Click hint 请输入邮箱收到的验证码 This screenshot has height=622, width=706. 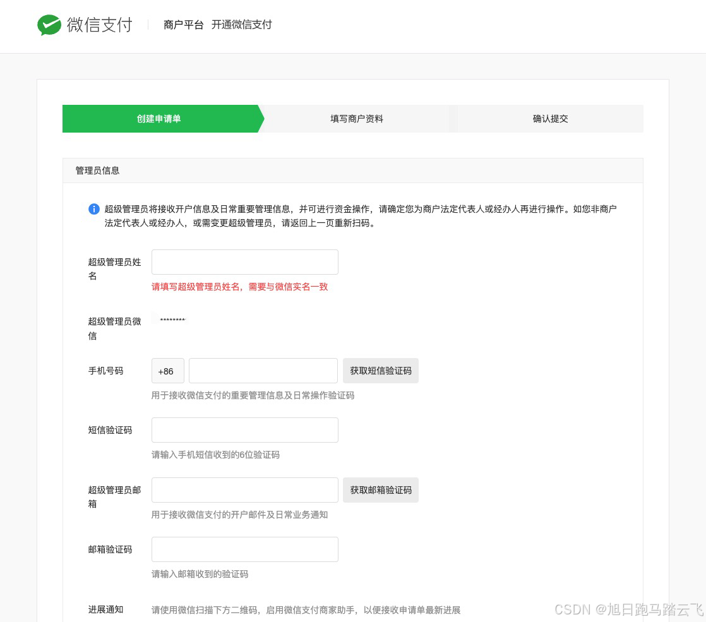tap(200, 574)
